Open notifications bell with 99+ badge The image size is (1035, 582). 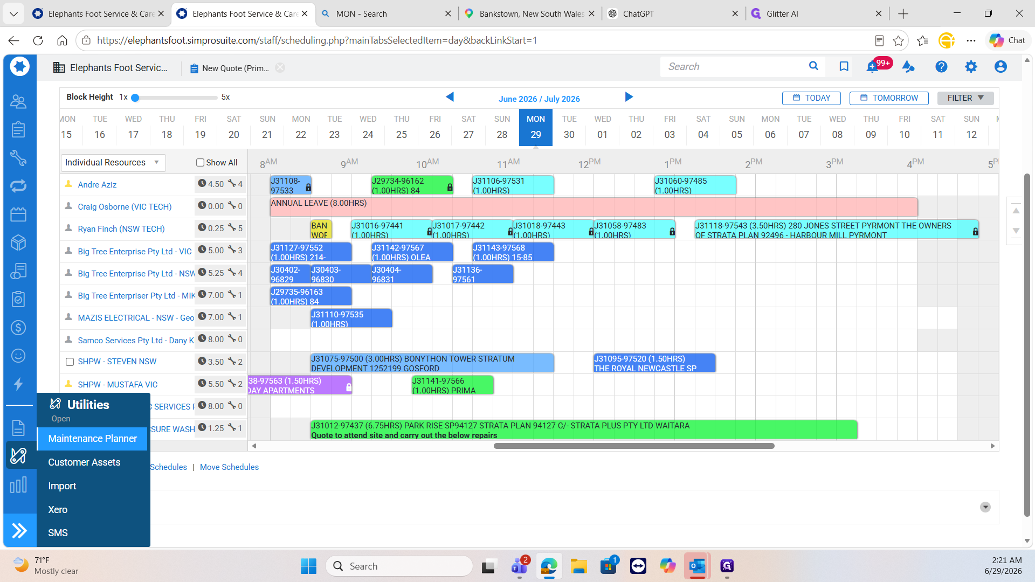click(872, 67)
